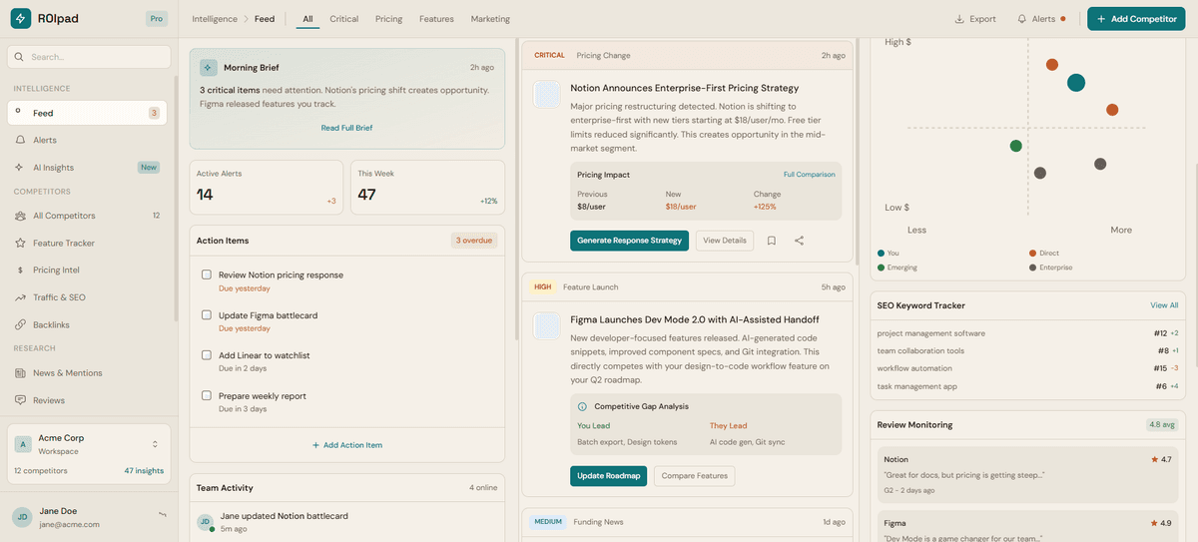Click the green Emerging chart dot
1198x542 pixels.
coord(1016,146)
